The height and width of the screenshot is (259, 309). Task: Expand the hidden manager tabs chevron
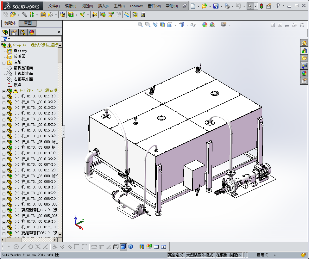click(59, 32)
